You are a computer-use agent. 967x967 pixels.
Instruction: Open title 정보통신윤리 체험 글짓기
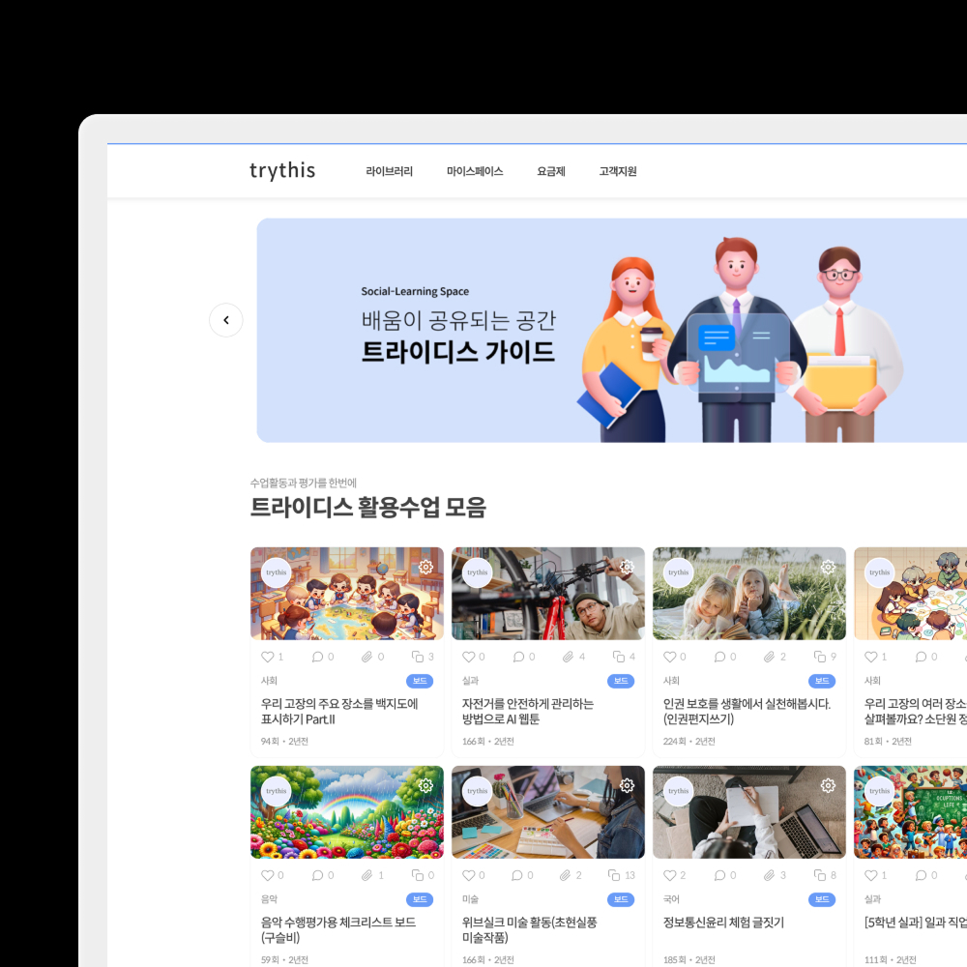(x=723, y=922)
